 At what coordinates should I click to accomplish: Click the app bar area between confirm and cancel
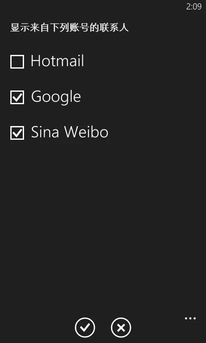pyautogui.click(x=103, y=328)
